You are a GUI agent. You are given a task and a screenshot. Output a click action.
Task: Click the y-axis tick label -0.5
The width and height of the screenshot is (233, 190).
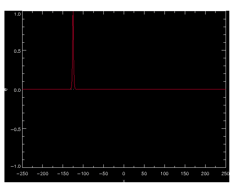click(x=16, y=129)
